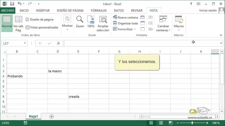This screenshot has width=225, height=126.
Task: Expand the undo history arrow
Action: pyautogui.click(x=24, y=4)
